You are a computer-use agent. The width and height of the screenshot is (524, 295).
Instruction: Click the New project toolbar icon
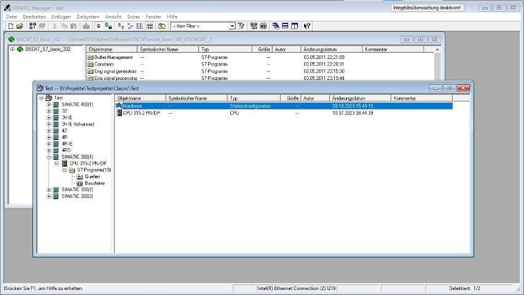[x=10, y=26]
